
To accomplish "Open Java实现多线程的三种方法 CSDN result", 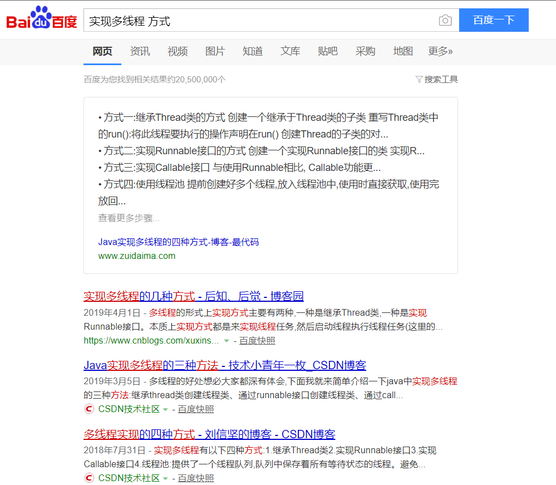I will point(225,365).
